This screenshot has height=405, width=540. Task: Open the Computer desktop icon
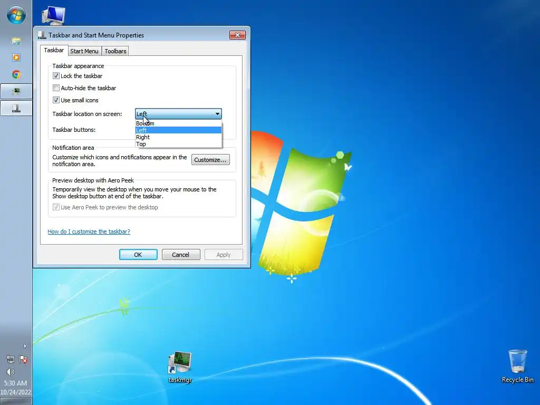(x=53, y=15)
